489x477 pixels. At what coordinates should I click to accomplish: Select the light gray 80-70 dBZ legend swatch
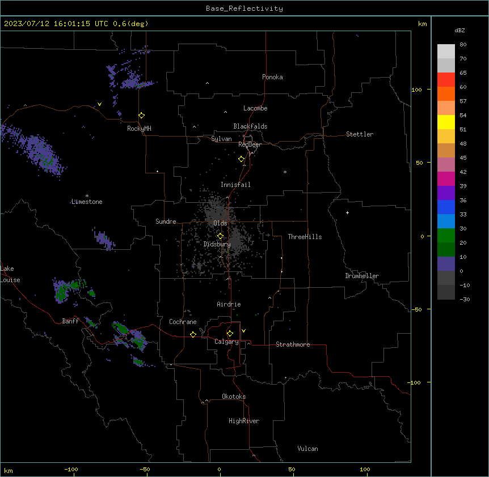point(446,52)
